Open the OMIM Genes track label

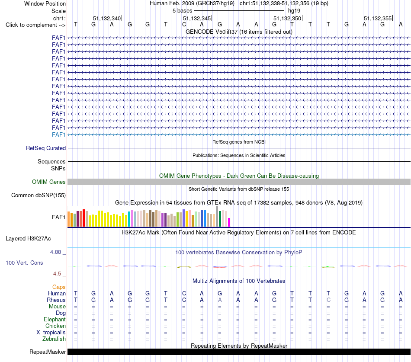tap(48, 182)
